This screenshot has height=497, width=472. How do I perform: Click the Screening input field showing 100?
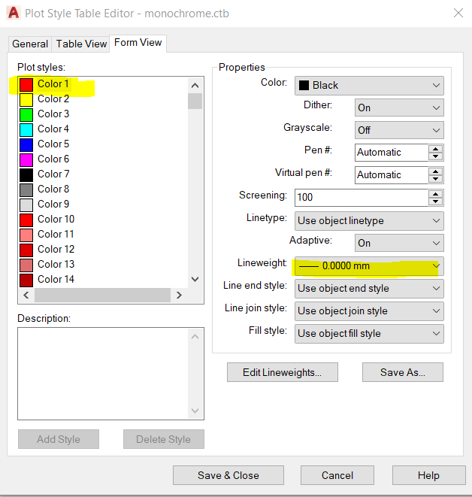coord(362,198)
